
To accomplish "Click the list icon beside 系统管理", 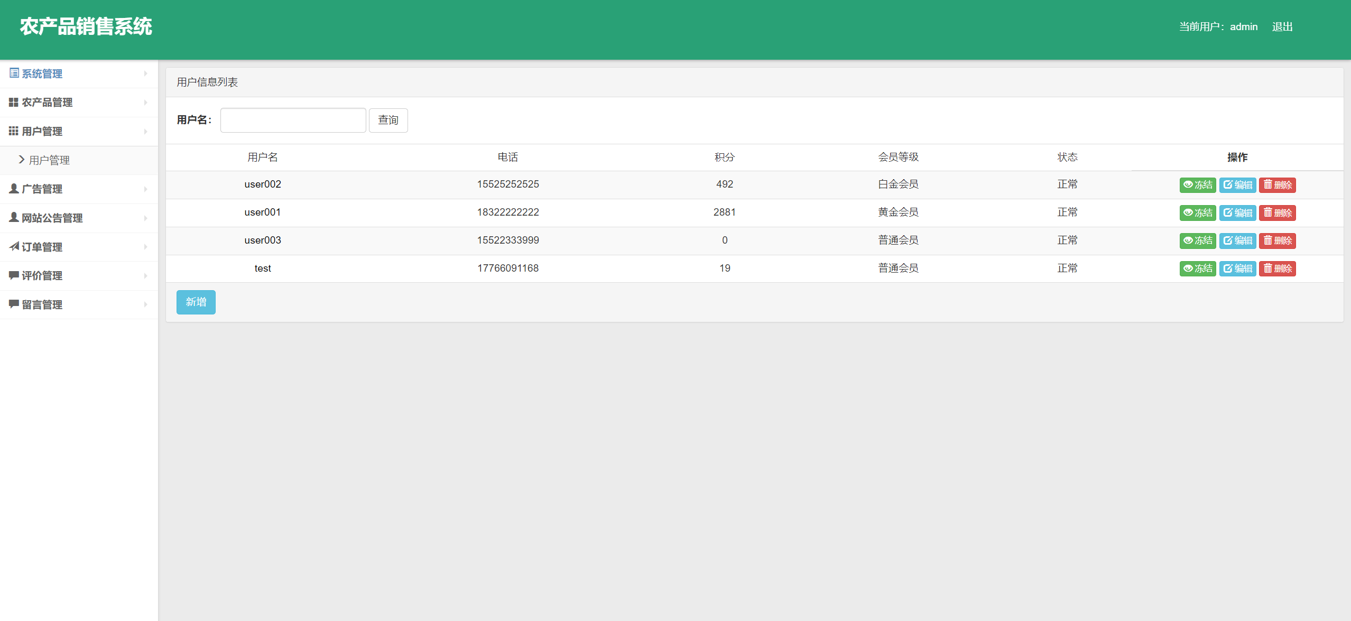I will (x=14, y=73).
